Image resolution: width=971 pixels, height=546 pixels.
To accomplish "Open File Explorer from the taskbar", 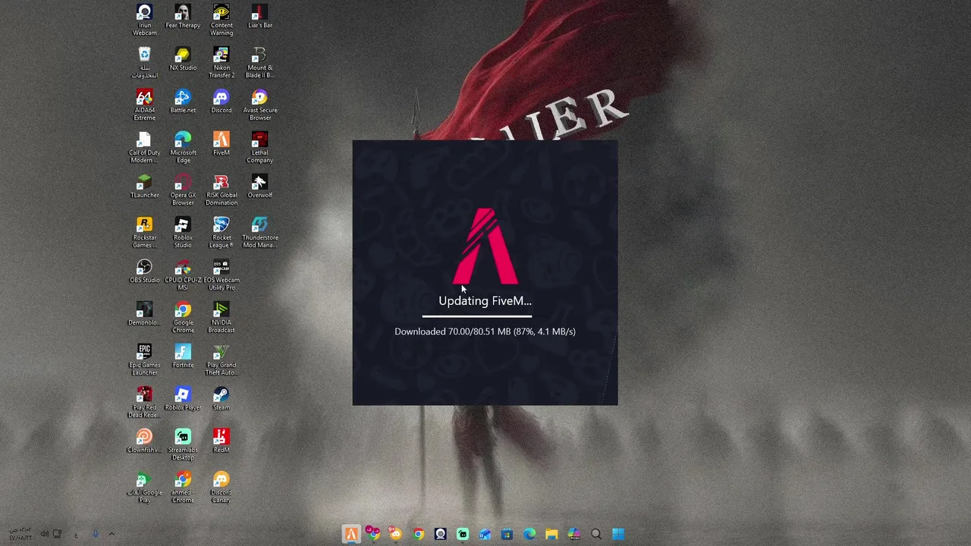I will (x=551, y=534).
